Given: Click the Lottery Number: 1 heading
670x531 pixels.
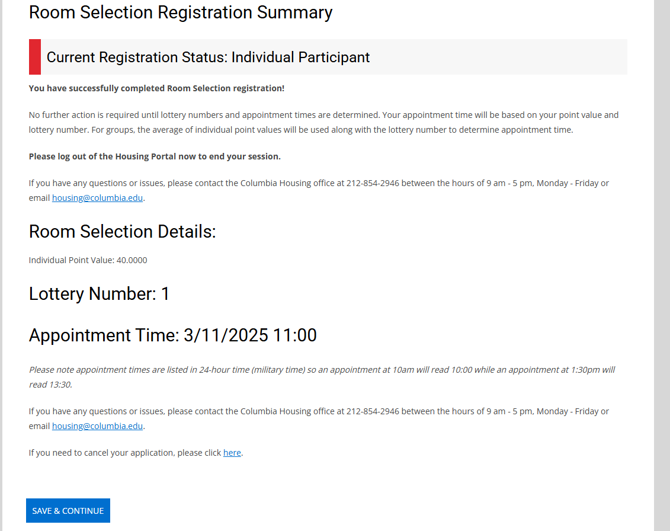Looking at the screenshot, I should pos(100,294).
